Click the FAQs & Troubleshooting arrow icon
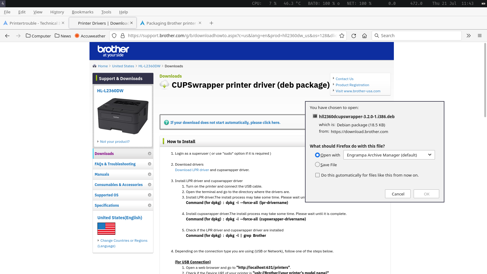 (149, 164)
